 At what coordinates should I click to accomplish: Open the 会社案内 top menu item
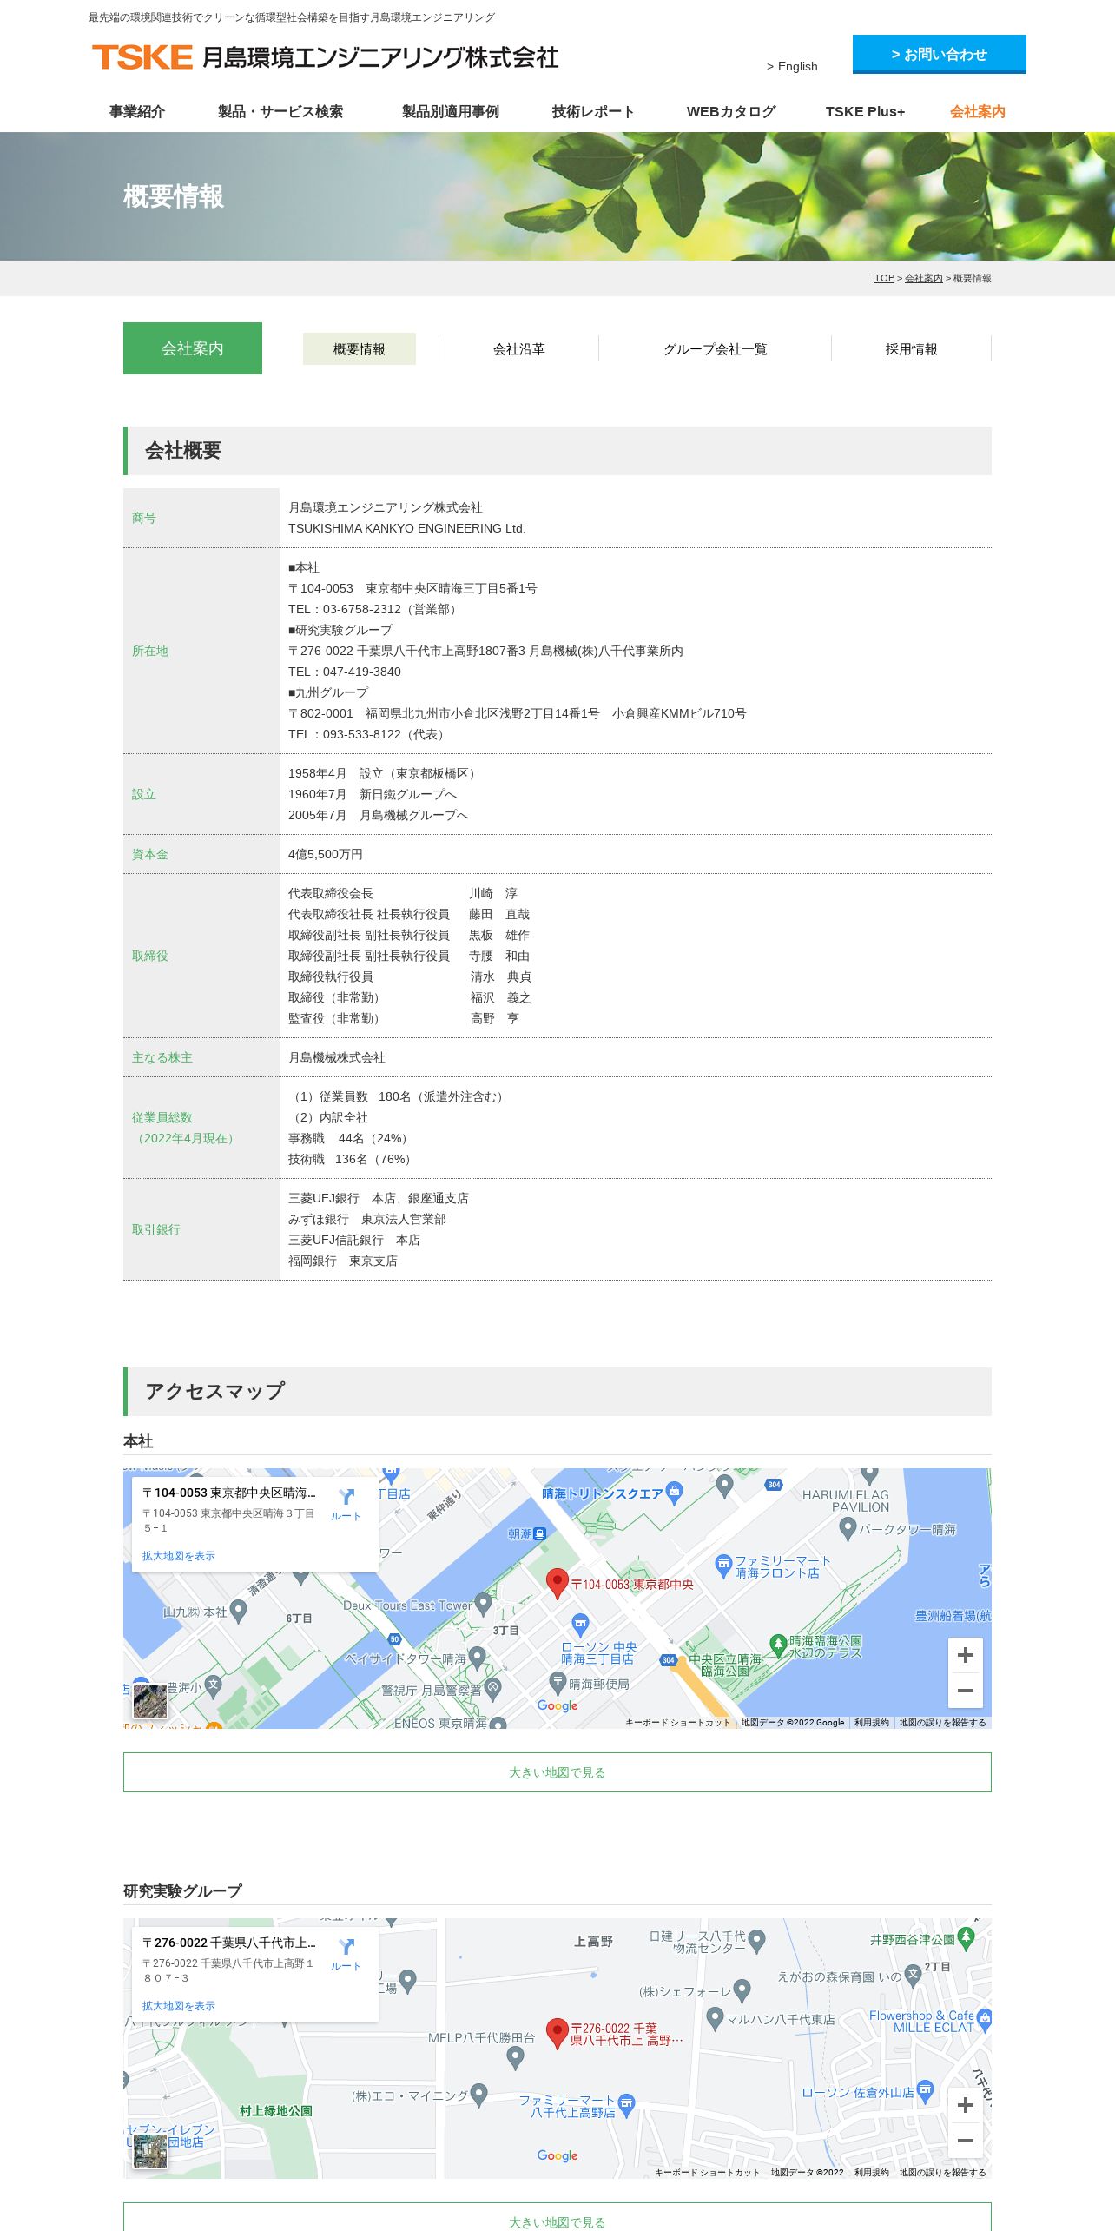coord(978,111)
